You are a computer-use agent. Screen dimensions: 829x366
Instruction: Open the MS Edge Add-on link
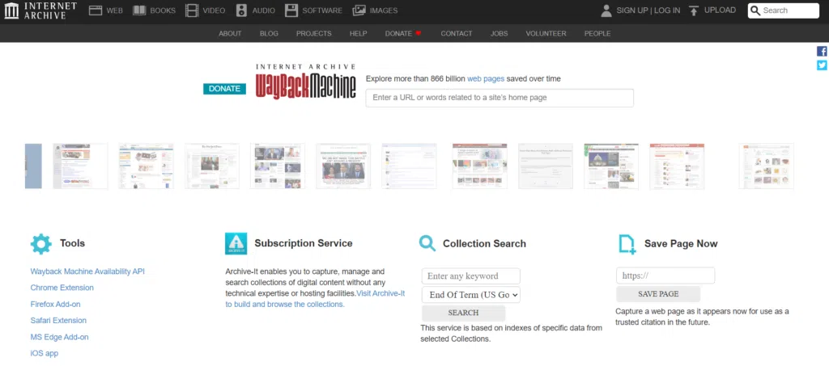click(59, 337)
